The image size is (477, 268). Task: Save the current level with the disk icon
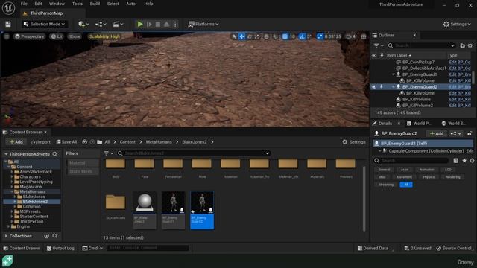(8, 24)
